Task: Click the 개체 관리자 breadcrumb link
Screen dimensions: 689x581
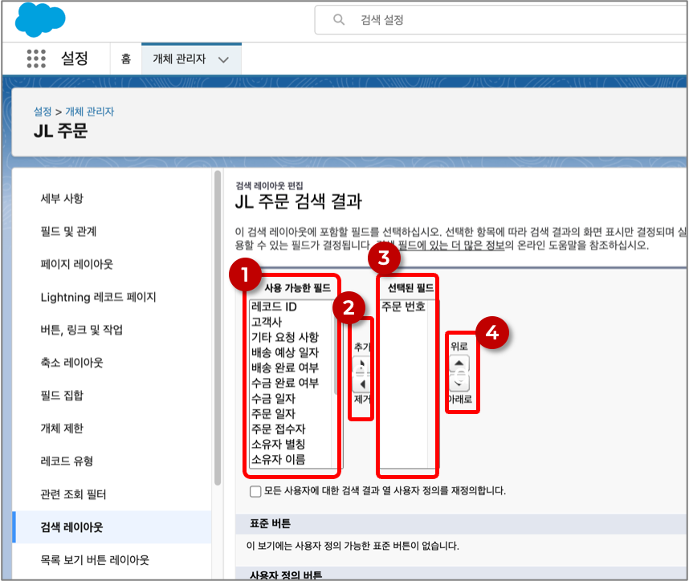Action: tap(90, 112)
